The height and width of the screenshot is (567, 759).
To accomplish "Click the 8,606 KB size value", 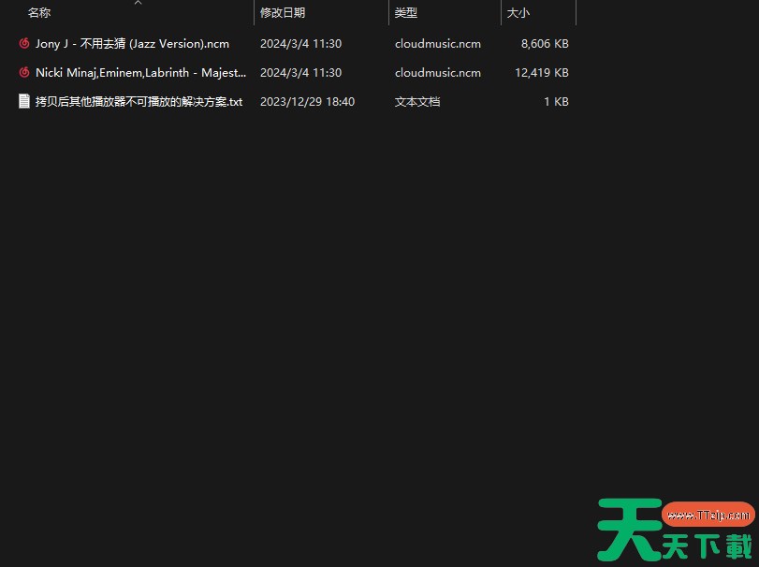I will click(x=545, y=44).
